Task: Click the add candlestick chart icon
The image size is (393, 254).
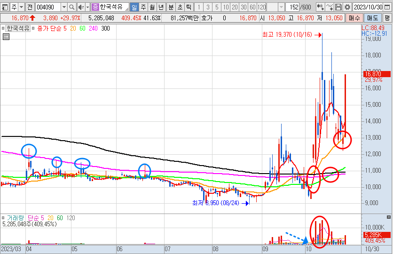Action: [320, 7]
